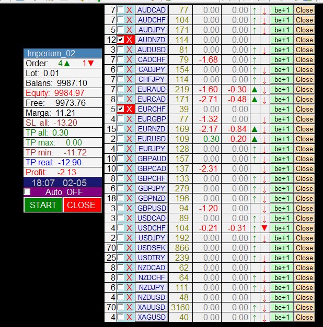Click the red down arrow for NZDCAD
This screenshot has width=323, height=327.
(x=264, y=268)
